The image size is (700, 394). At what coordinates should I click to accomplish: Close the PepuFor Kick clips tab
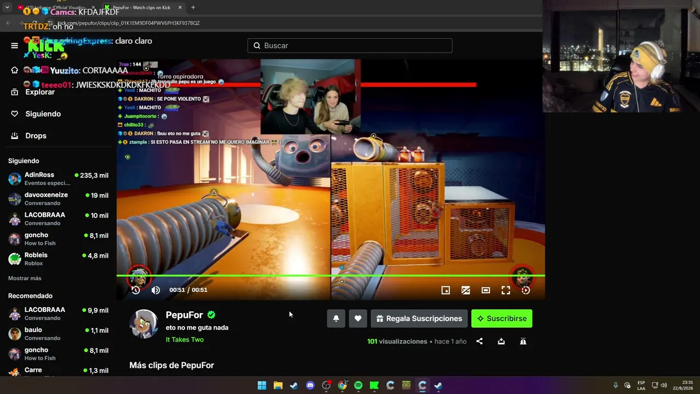coord(180,8)
